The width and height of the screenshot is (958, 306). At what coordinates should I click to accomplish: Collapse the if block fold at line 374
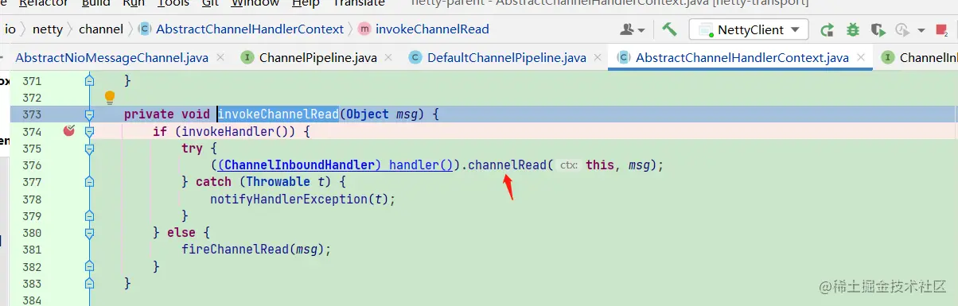pyautogui.click(x=89, y=131)
